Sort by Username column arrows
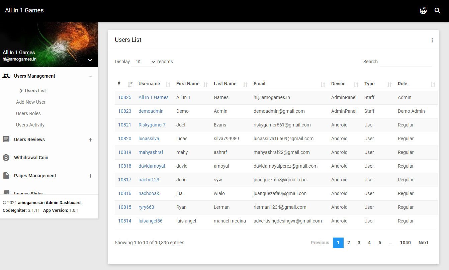Screen dimensions: 449x270 pyautogui.click(x=168, y=84)
